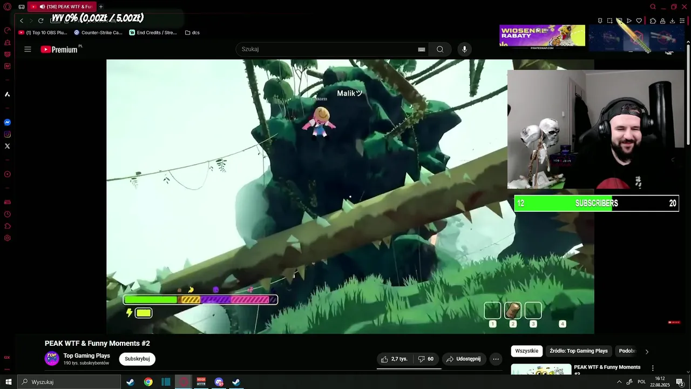Open the Counter-Strike Ca... bookmark

(x=98, y=32)
